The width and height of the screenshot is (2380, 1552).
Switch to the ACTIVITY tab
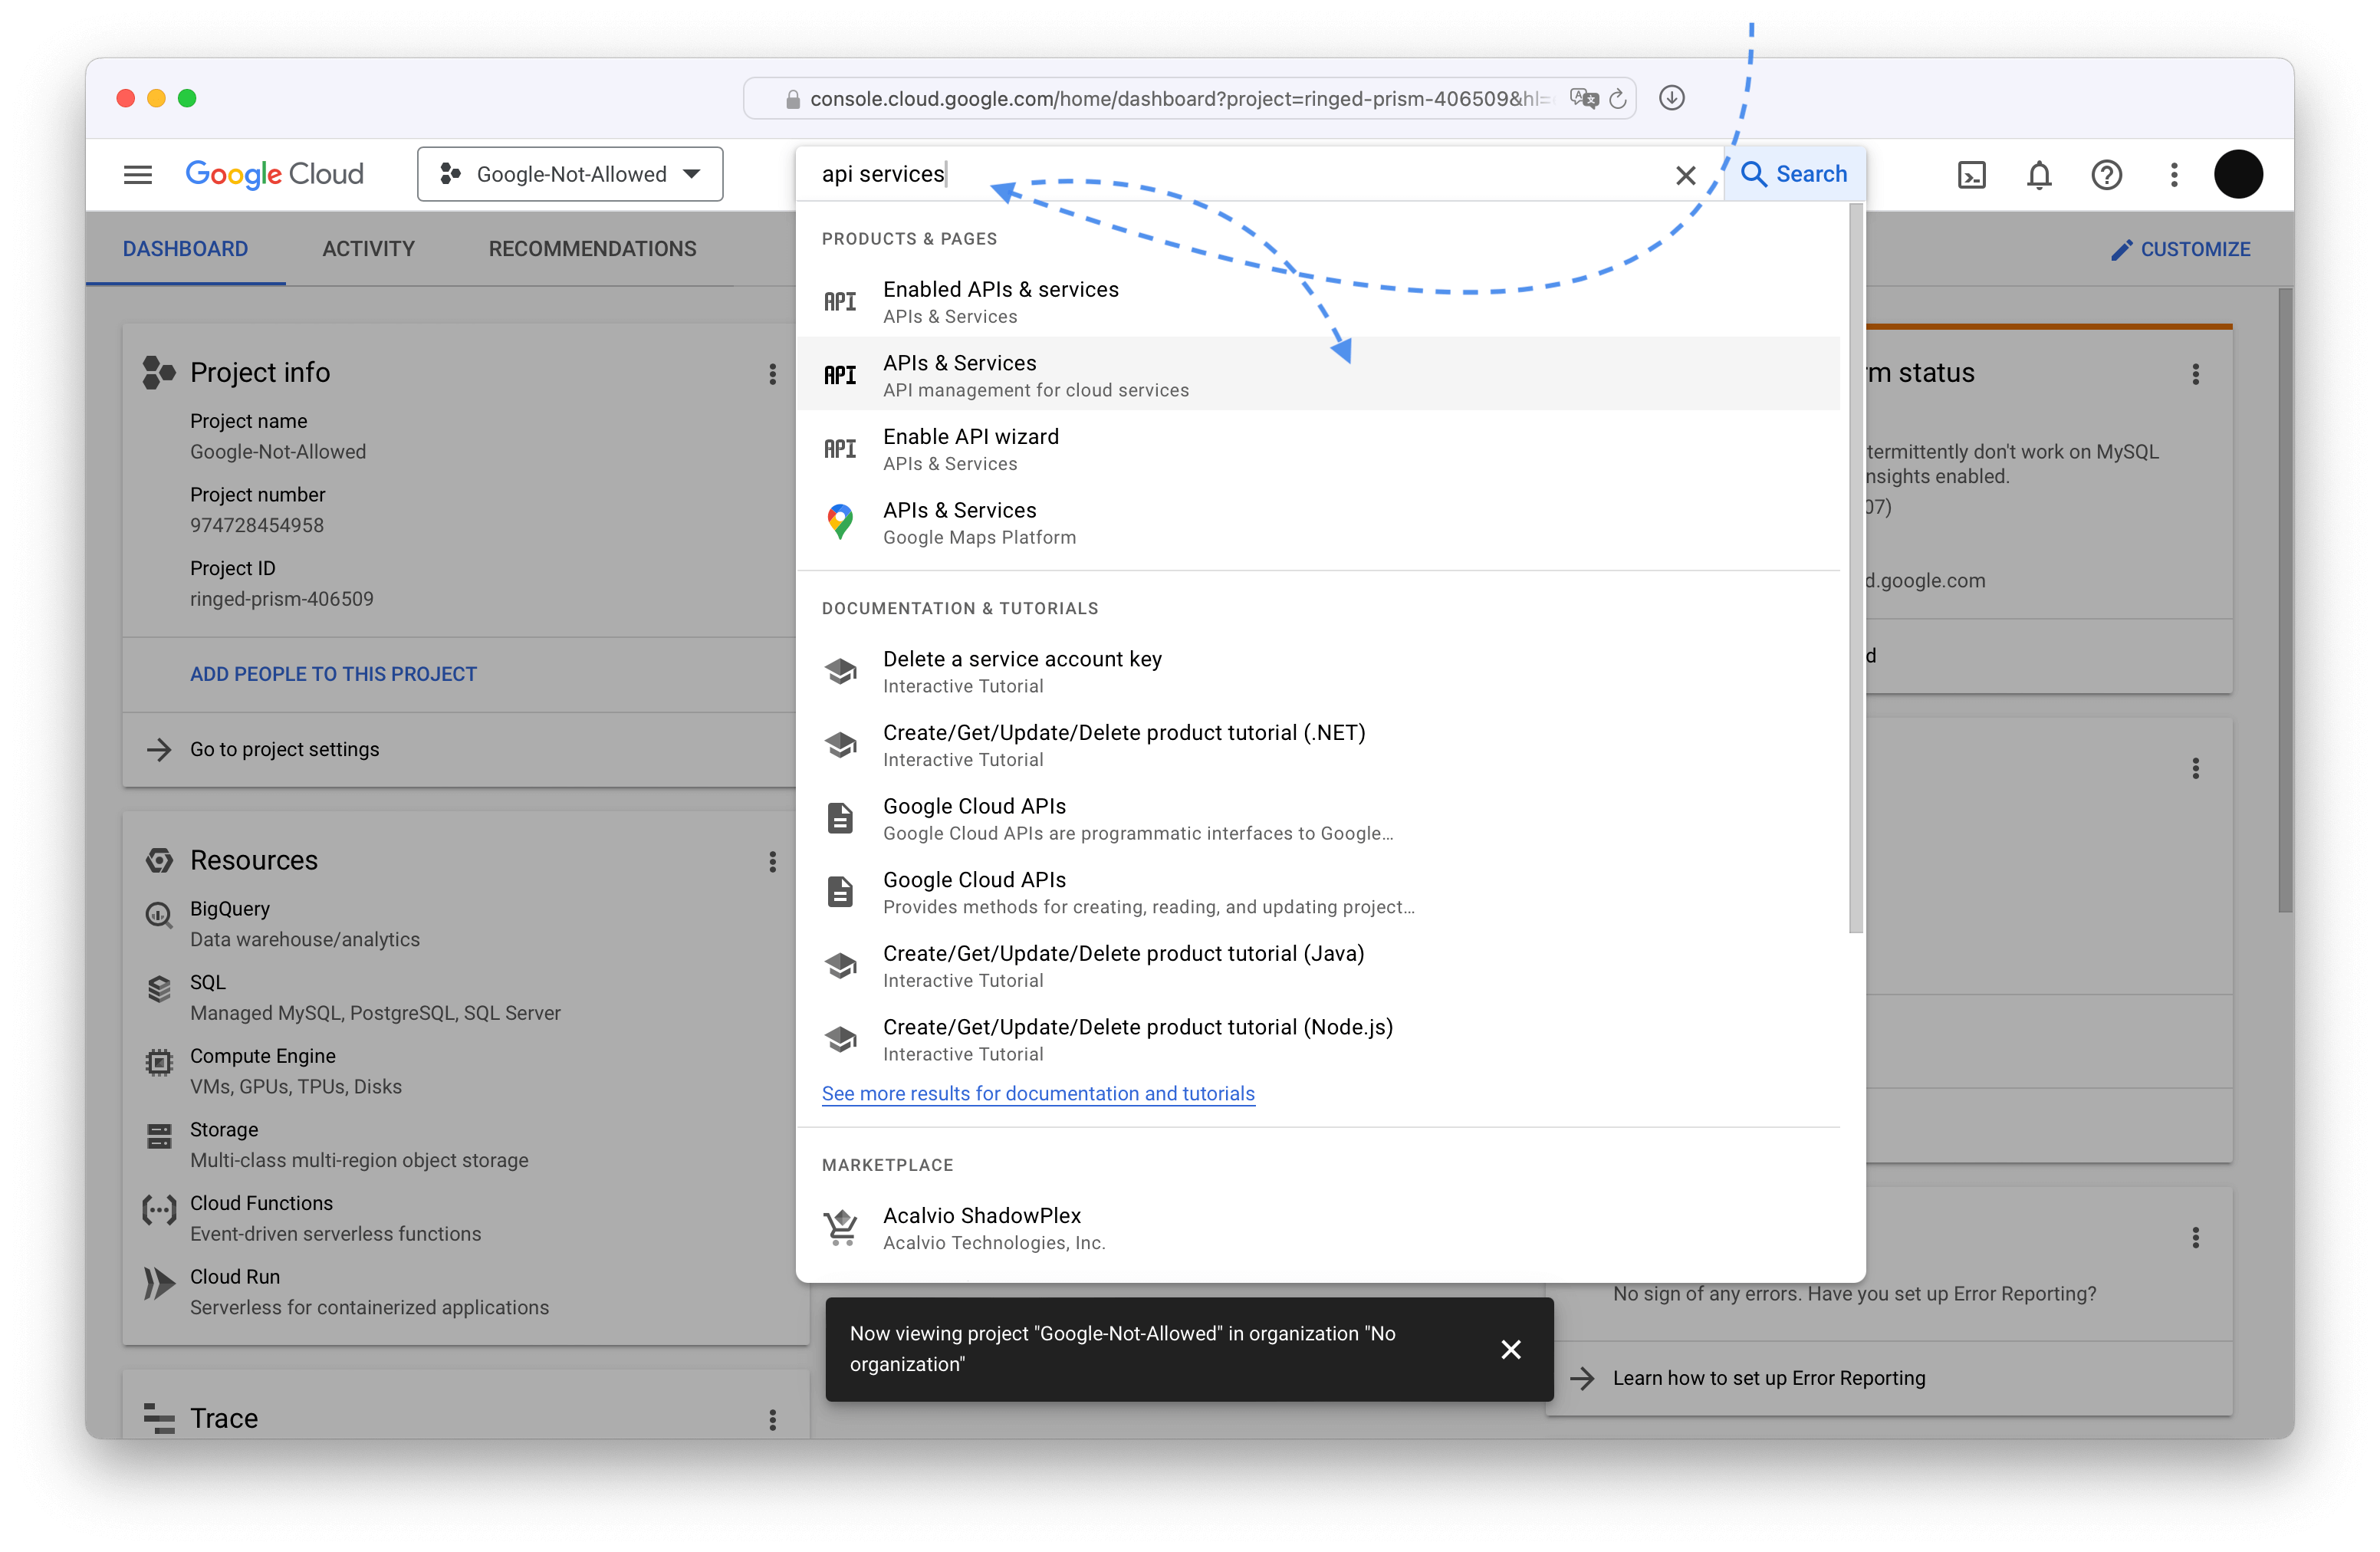click(x=368, y=249)
